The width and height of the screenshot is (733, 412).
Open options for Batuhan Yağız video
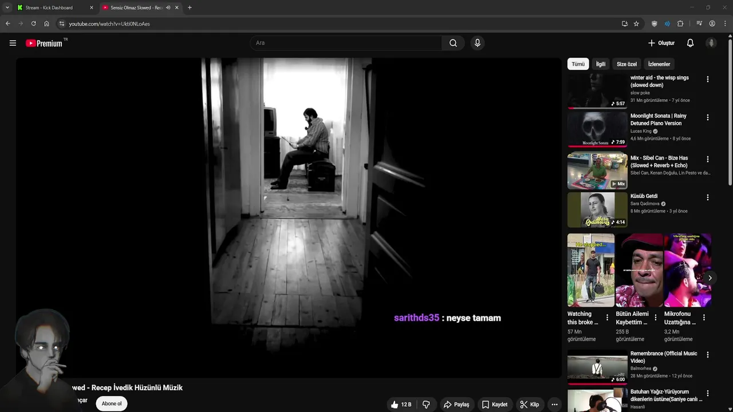point(707,393)
